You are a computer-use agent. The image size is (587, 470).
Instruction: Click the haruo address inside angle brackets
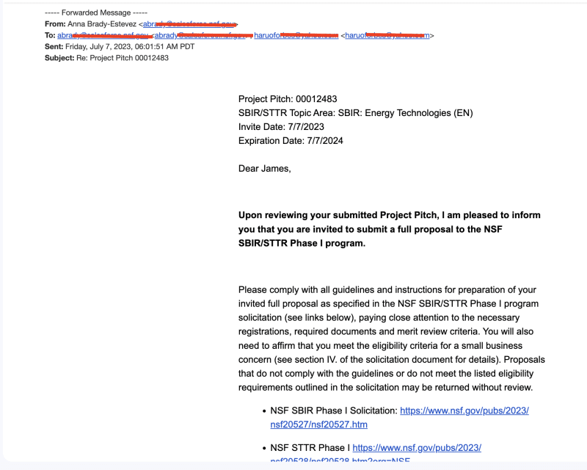click(x=387, y=35)
